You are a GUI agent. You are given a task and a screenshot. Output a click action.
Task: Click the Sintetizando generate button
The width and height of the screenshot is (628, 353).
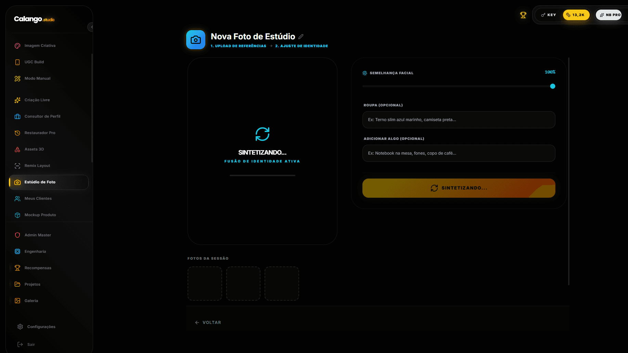tap(459, 188)
